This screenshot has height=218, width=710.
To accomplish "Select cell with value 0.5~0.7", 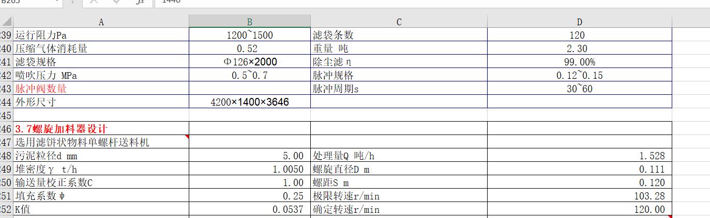I will pyautogui.click(x=250, y=75).
